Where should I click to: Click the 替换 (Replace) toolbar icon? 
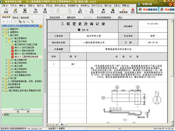pyautogui.click(x=113, y=11)
